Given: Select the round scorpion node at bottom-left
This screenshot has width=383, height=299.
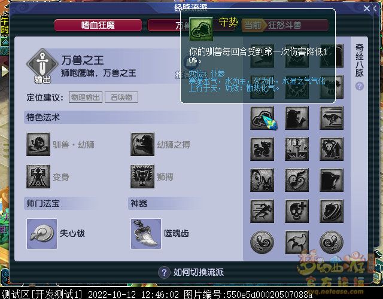Looking at the screenshot, I should 262,242.
